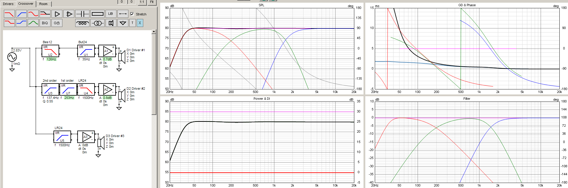Add a high-shelf filter block (blue step icon)
568x188 pixels.
[21, 23]
